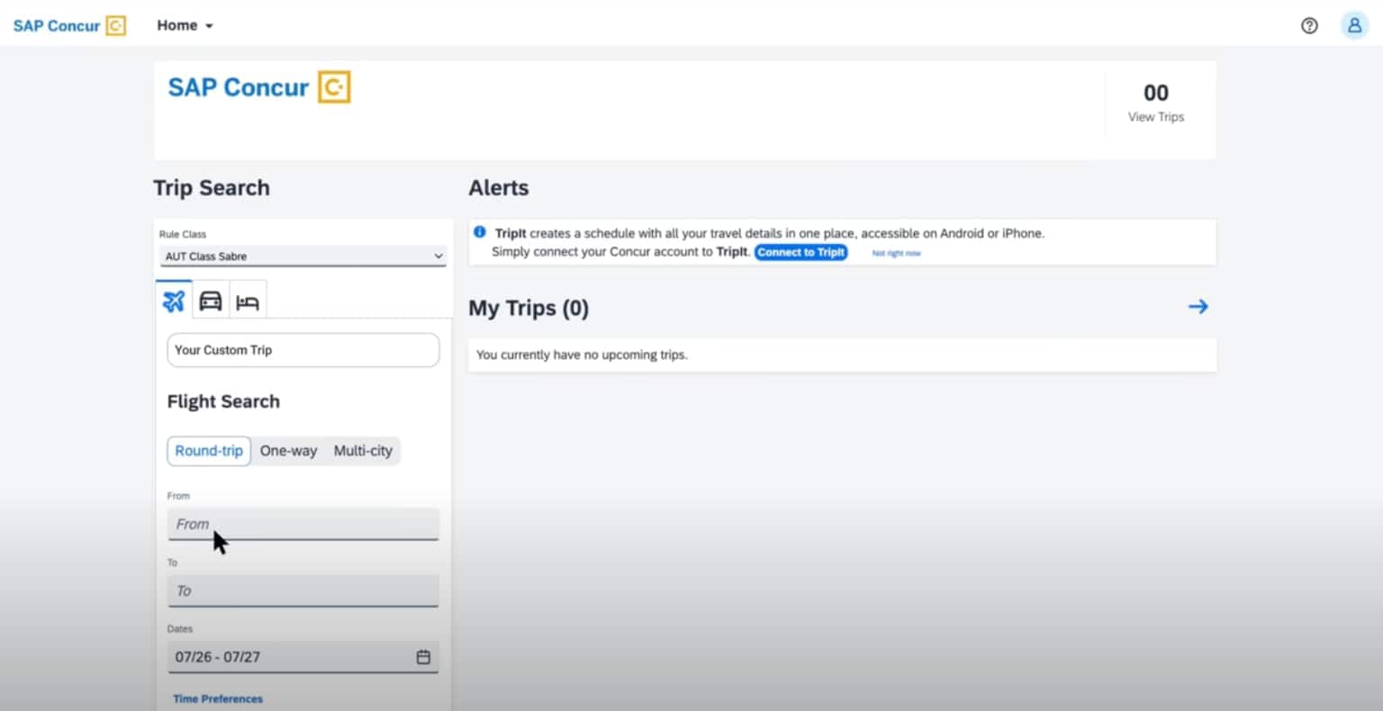Click the Trip Search heading
The width and height of the screenshot is (1383, 711).
point(212,187)
